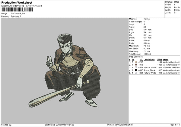Viewport: 181px width, 127px height.
Task: Select the stitch count '4282' in stop 1
Action: pos(141,62)
